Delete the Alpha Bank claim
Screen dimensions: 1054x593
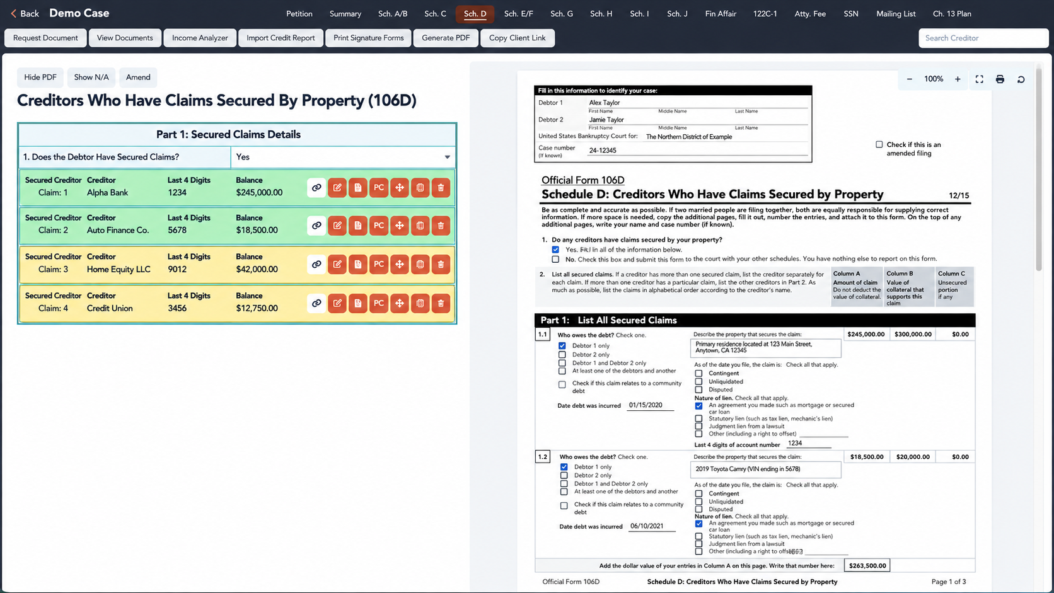(441, 187)
